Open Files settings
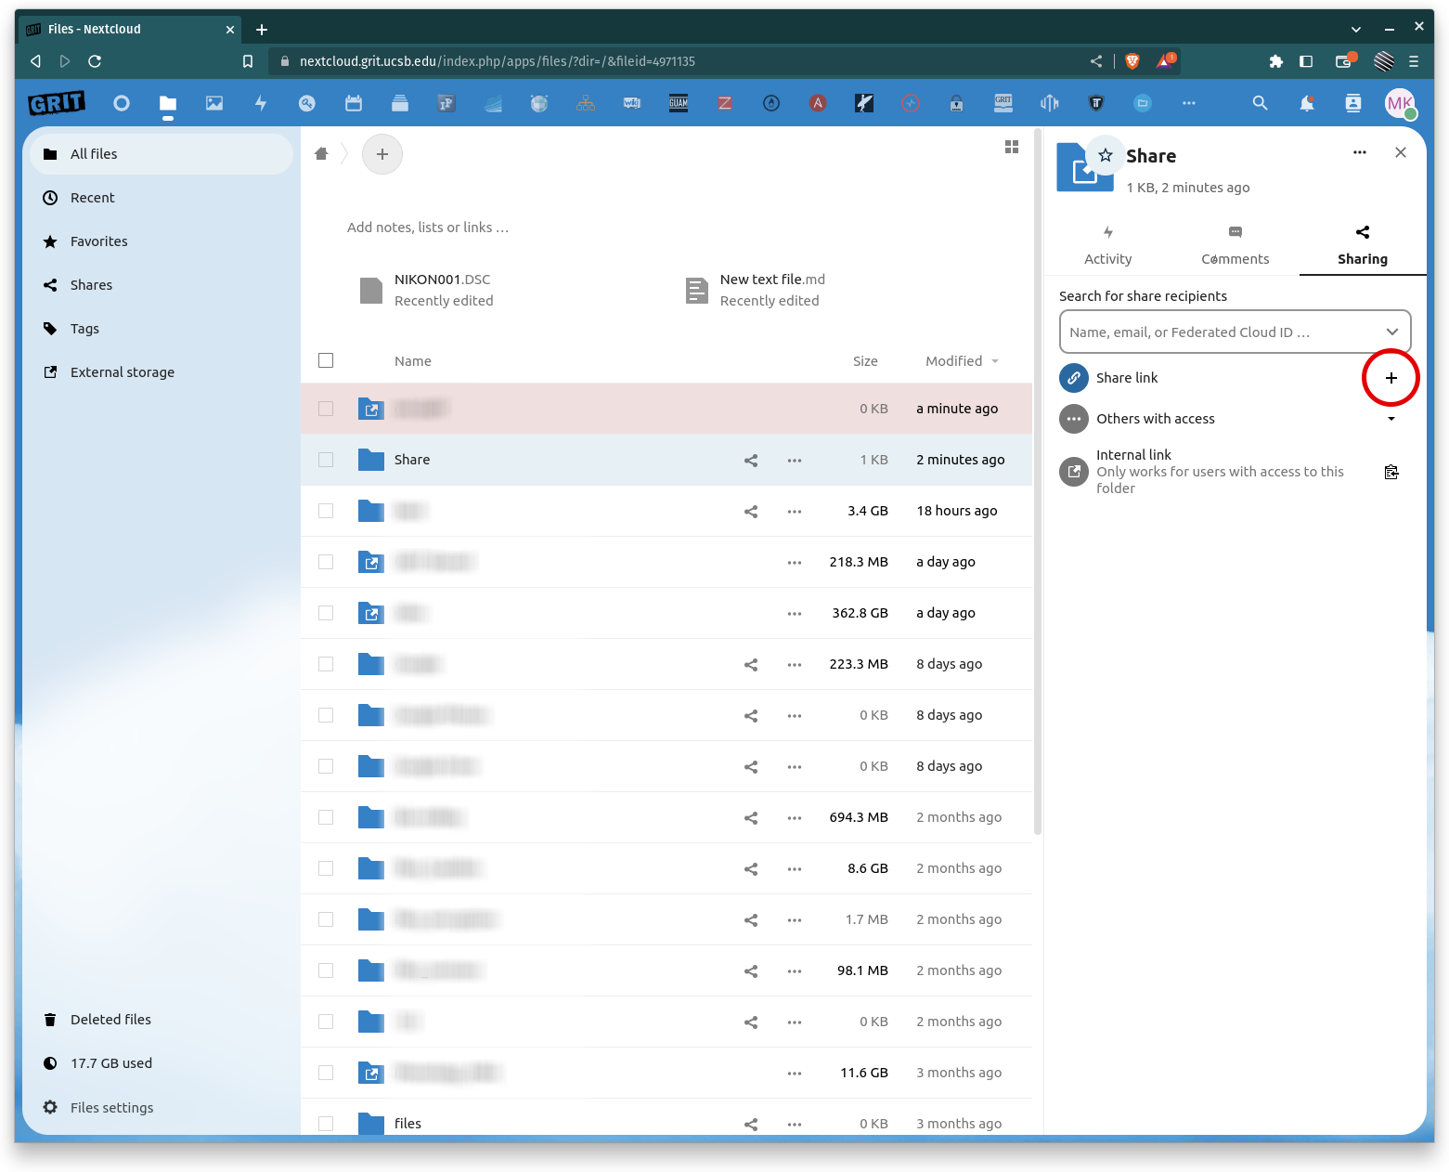This screenshot has height=1172, width=1449. click(x=162, y=1108)
